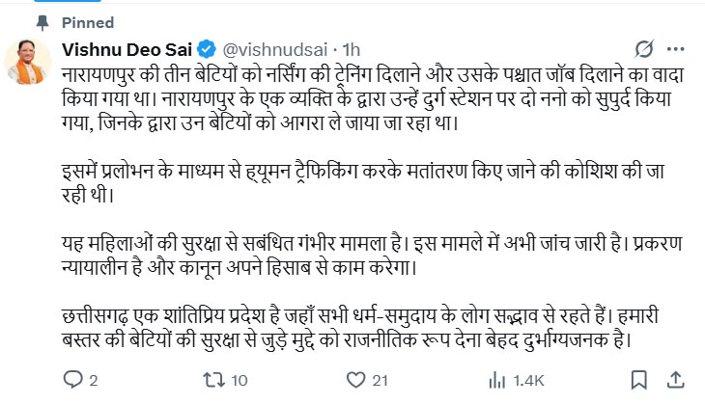Click the first paragraph mentioning नारायणपुर

coord(367,98)
